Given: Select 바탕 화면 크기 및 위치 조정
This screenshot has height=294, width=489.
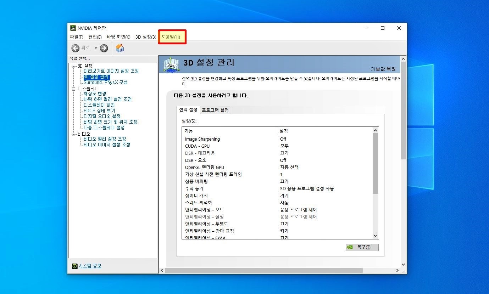Looking at the screenshot, I should (x=110, y=122).
